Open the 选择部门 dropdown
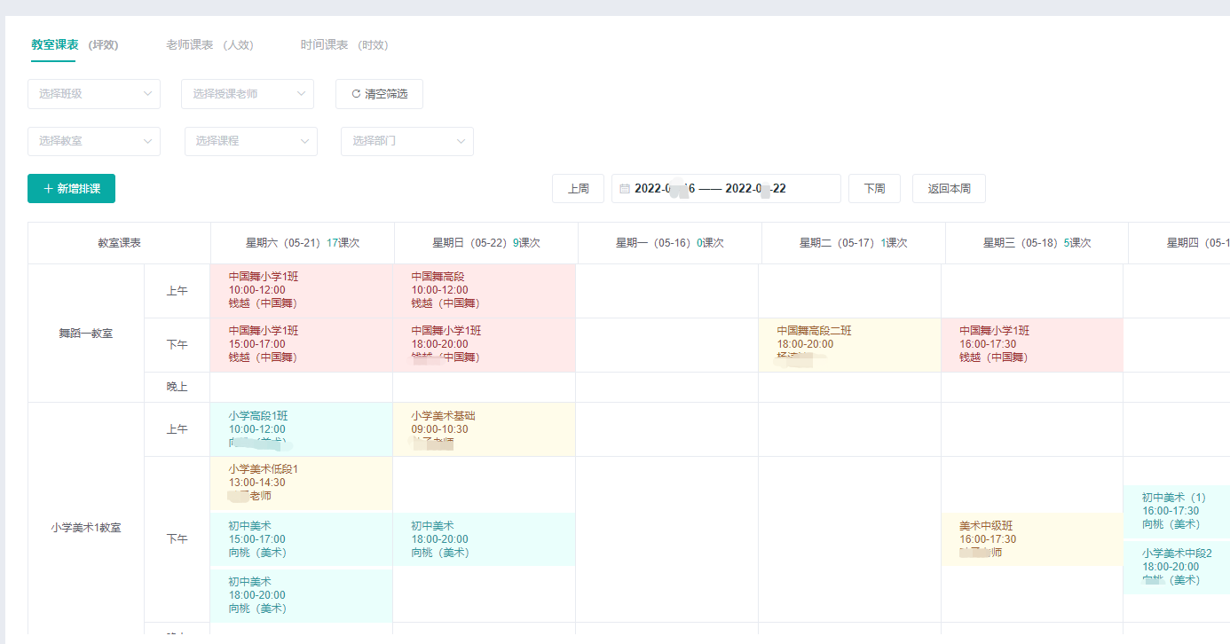This screenshot has height=644, width=1230. (x=407, y=141)
